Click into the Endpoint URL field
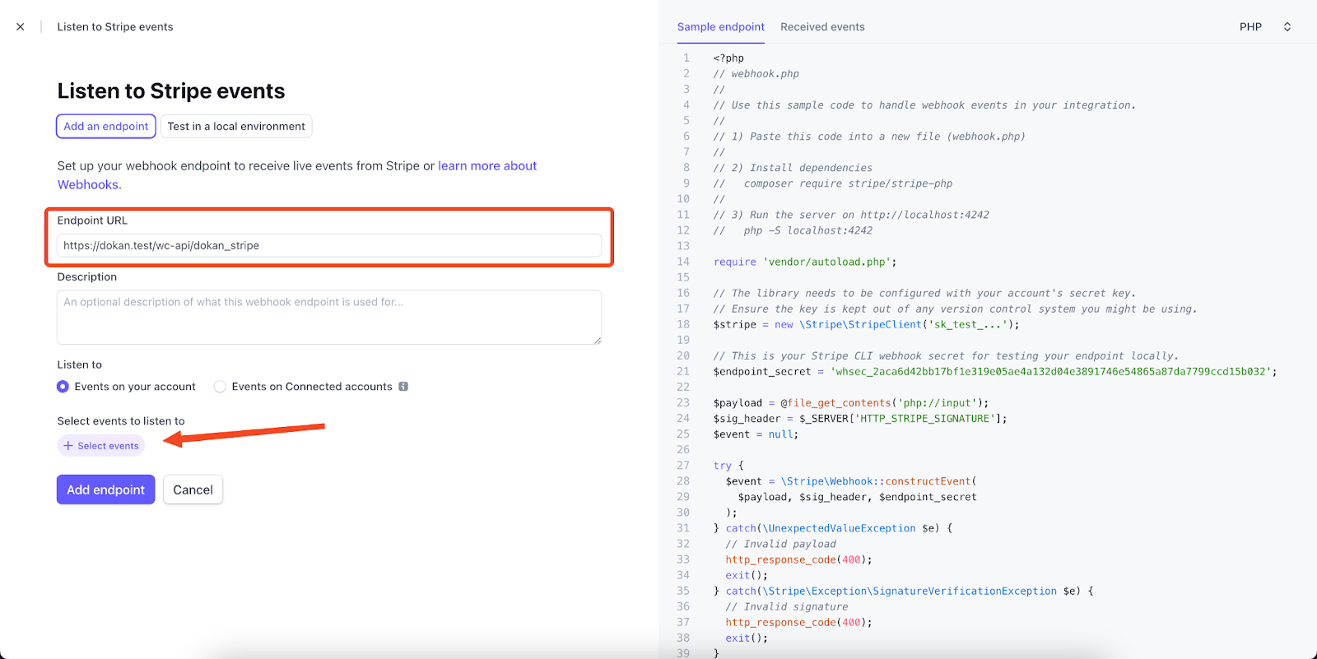The height and width of the screenshot is (659, 1317). coord(329,245)
